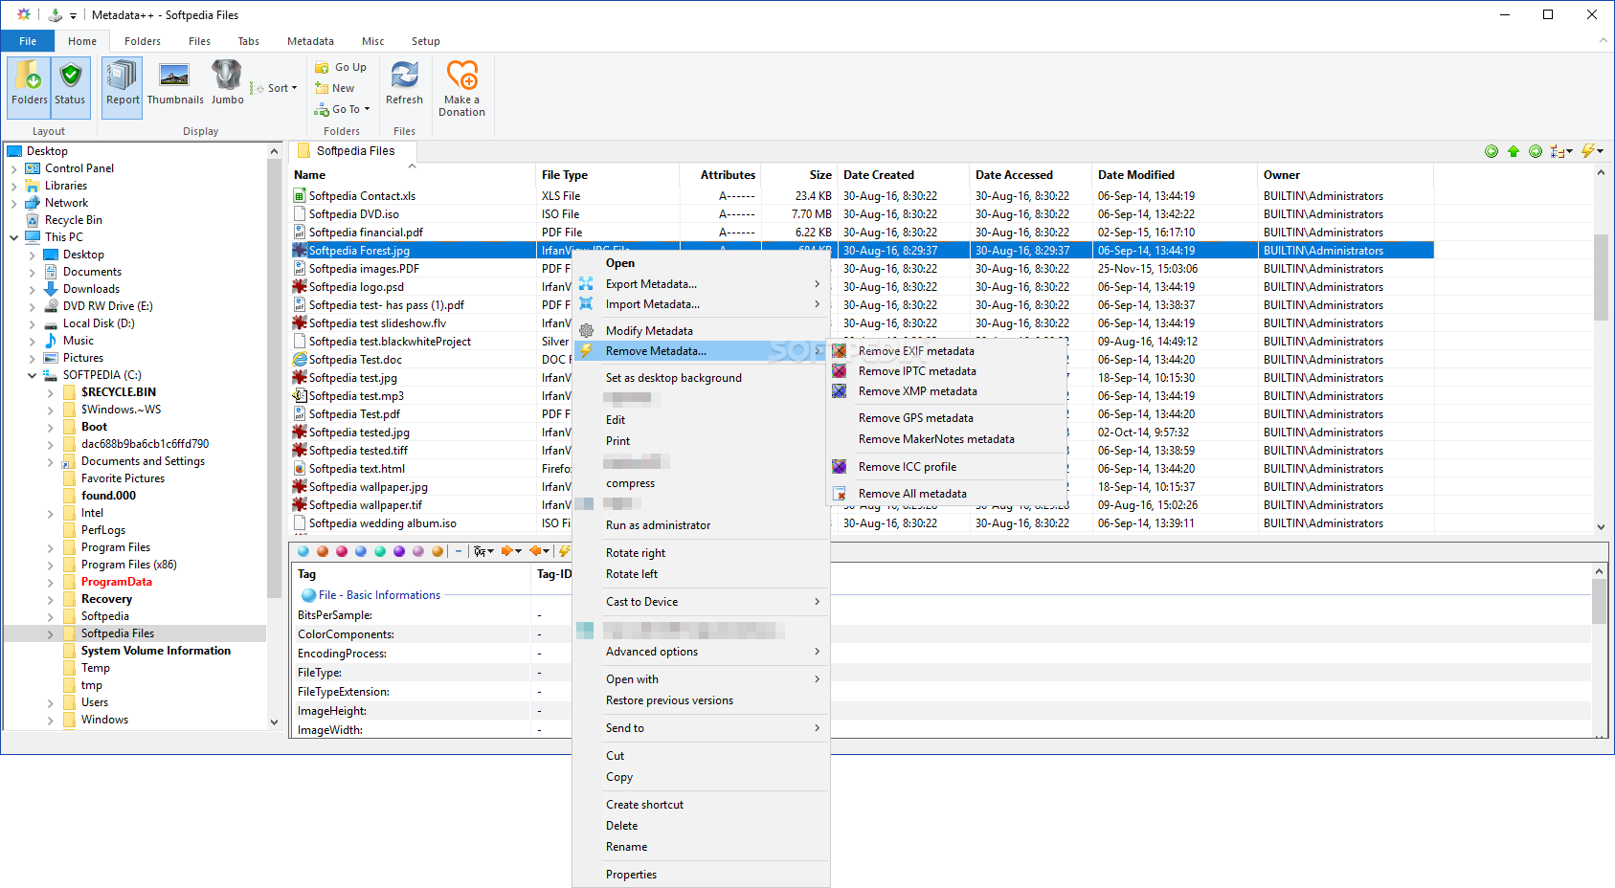
Task: Open Export Metadata submenu
Action: (700, 284)
